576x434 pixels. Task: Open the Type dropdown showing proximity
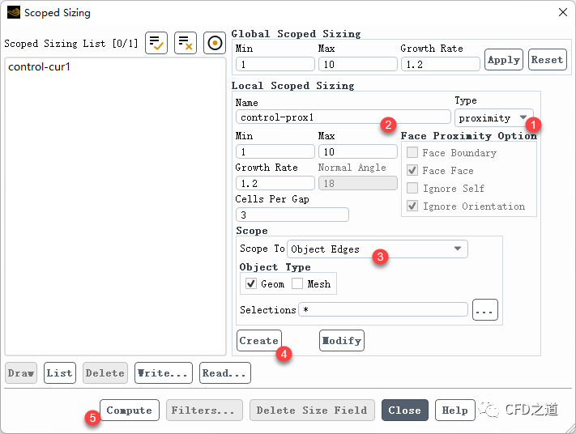(x=493, y=118)
